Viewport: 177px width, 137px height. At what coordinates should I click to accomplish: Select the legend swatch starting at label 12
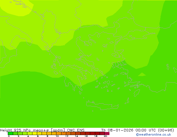(68, 133)
